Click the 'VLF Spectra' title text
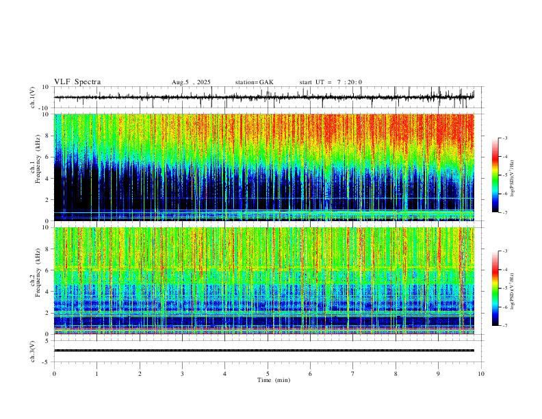 click(x=77, y=82)
